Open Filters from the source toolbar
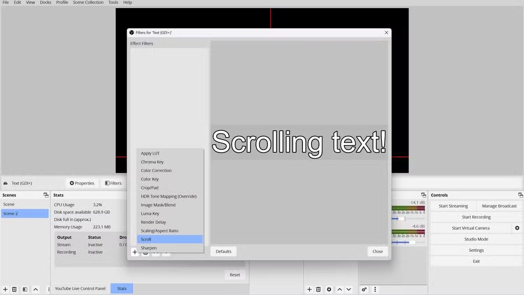The image size is (524, 295). [113, 183]
